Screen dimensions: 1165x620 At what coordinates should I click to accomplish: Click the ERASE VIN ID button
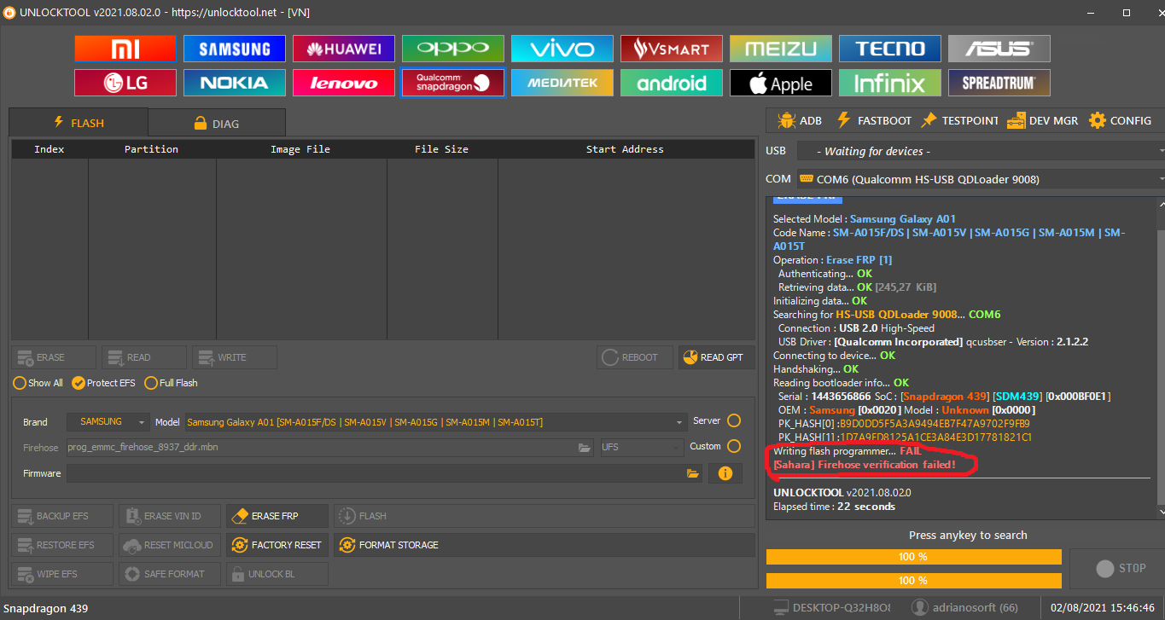point(169,516)
